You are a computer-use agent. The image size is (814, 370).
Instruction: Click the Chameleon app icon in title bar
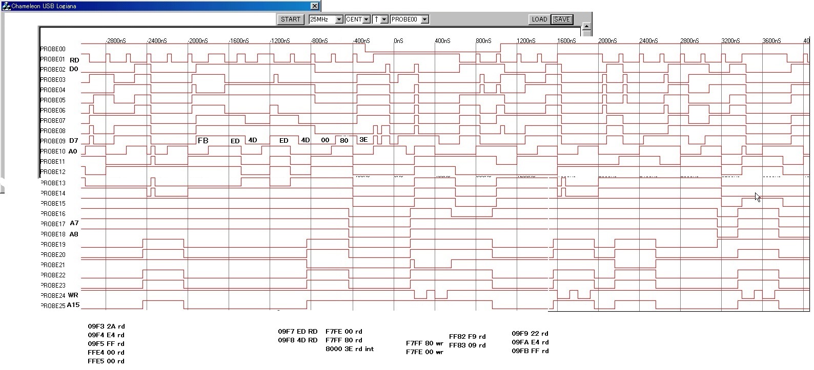[x=6, y=6]
